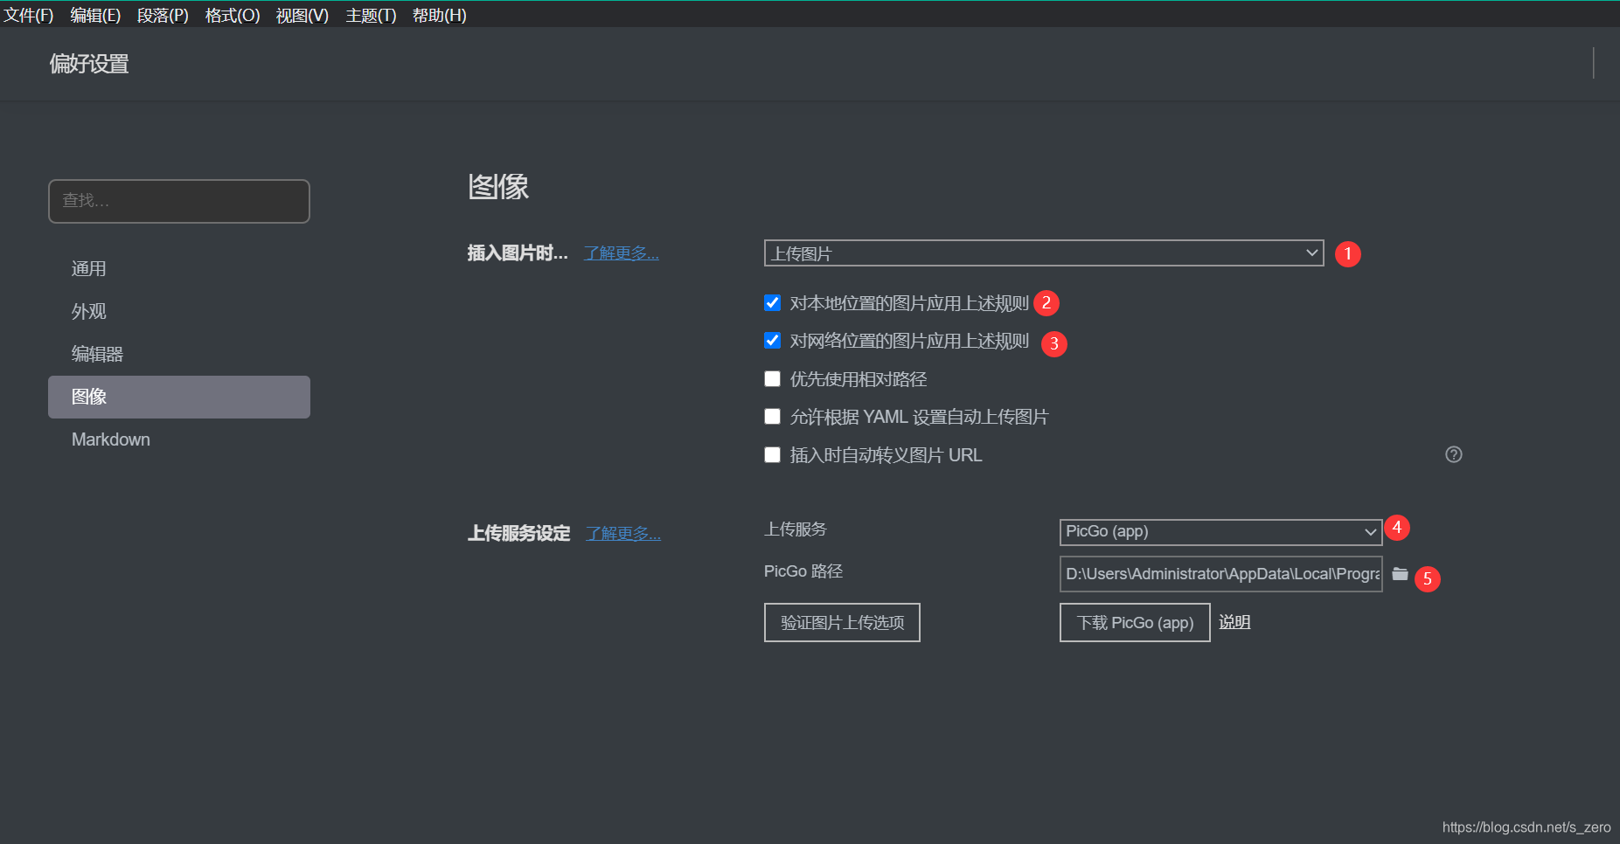Open the 格式(O) menu
The height and width of the screenshot is (844, 1620).
click(233, 15)
